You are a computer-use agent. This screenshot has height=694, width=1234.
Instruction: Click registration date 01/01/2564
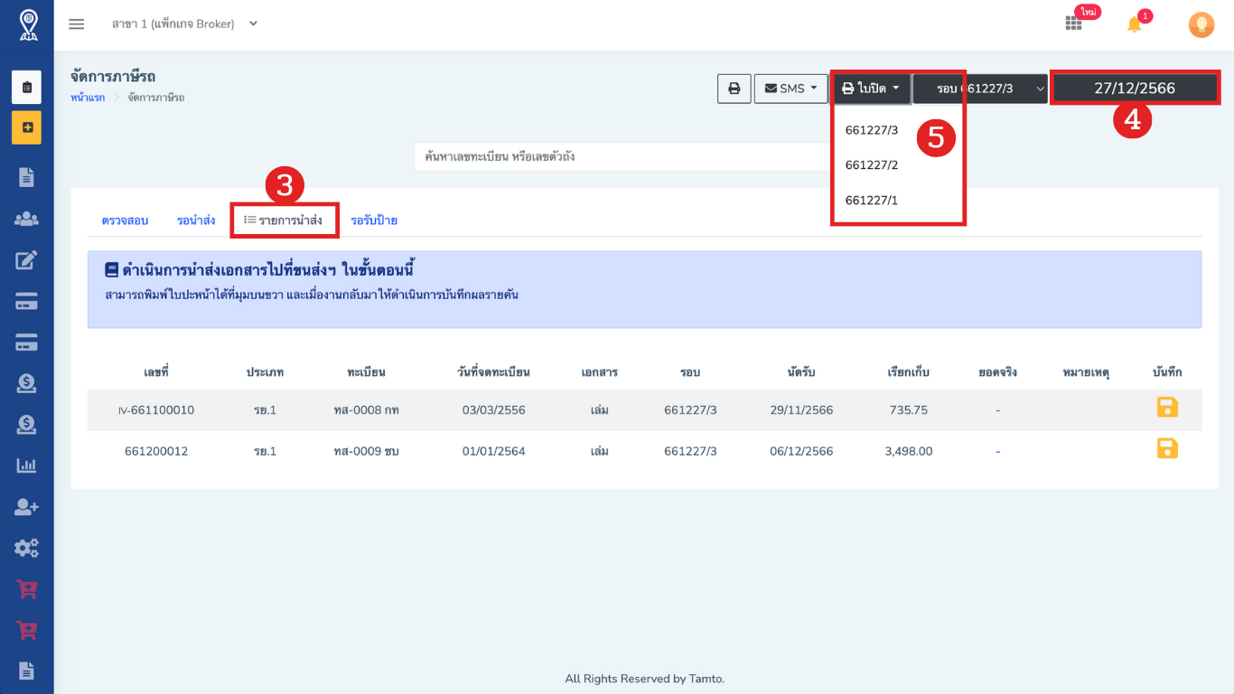(x=493, y=451)
